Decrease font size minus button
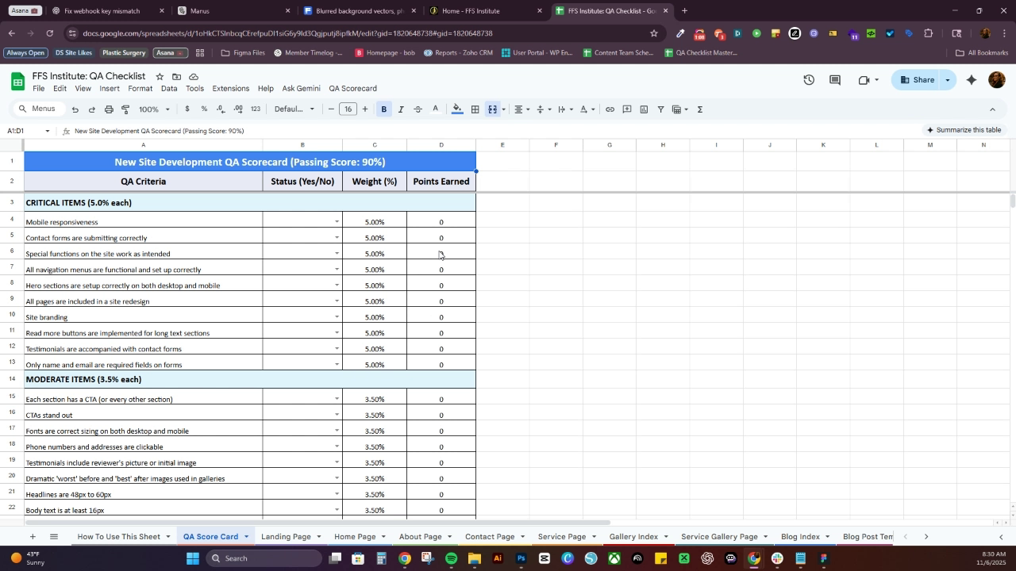 331,109
